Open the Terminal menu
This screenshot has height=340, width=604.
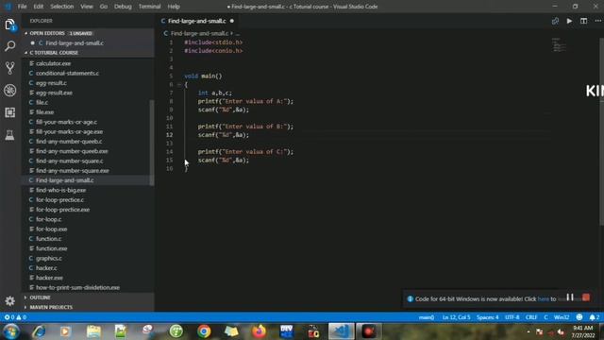149,7
